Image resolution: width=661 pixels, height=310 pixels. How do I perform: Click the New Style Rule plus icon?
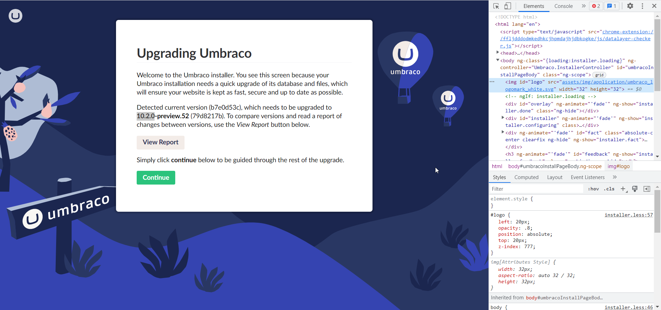623,189
